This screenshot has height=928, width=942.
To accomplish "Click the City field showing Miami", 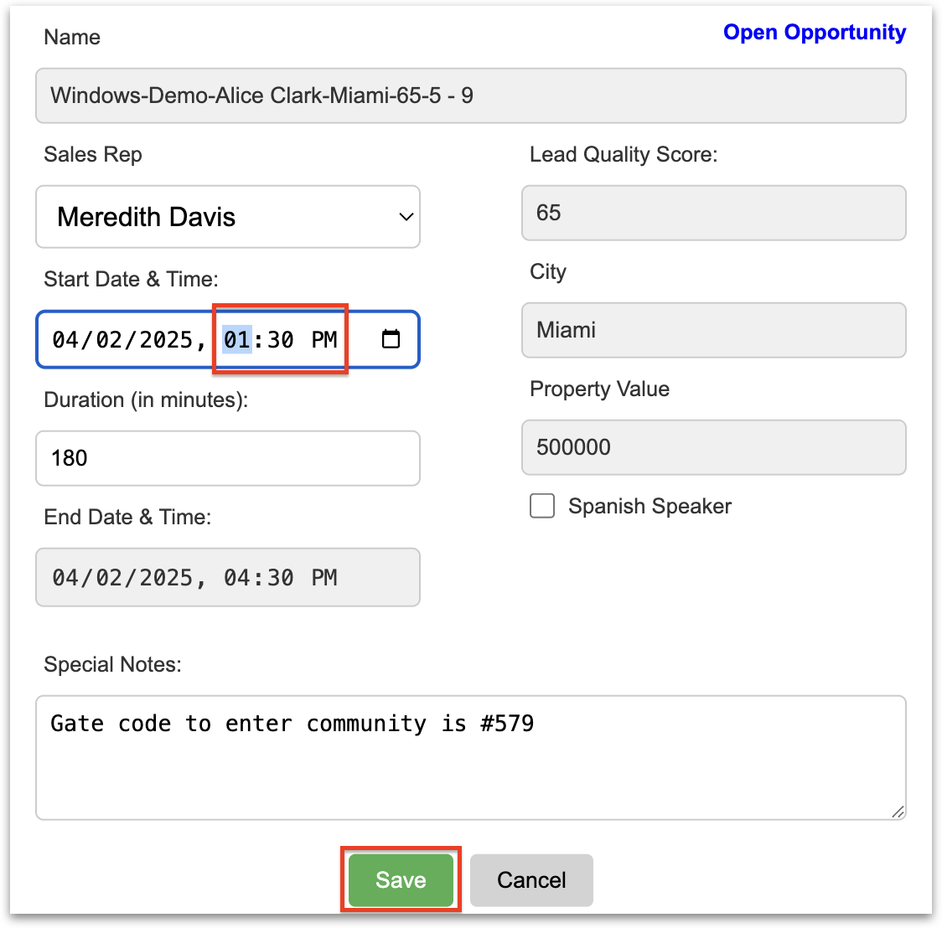I will [x=713, y=330].
